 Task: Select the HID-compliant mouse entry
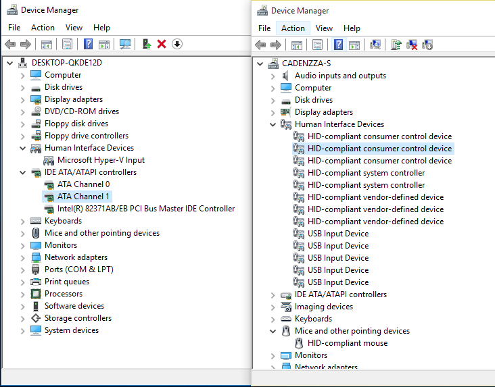348,343
